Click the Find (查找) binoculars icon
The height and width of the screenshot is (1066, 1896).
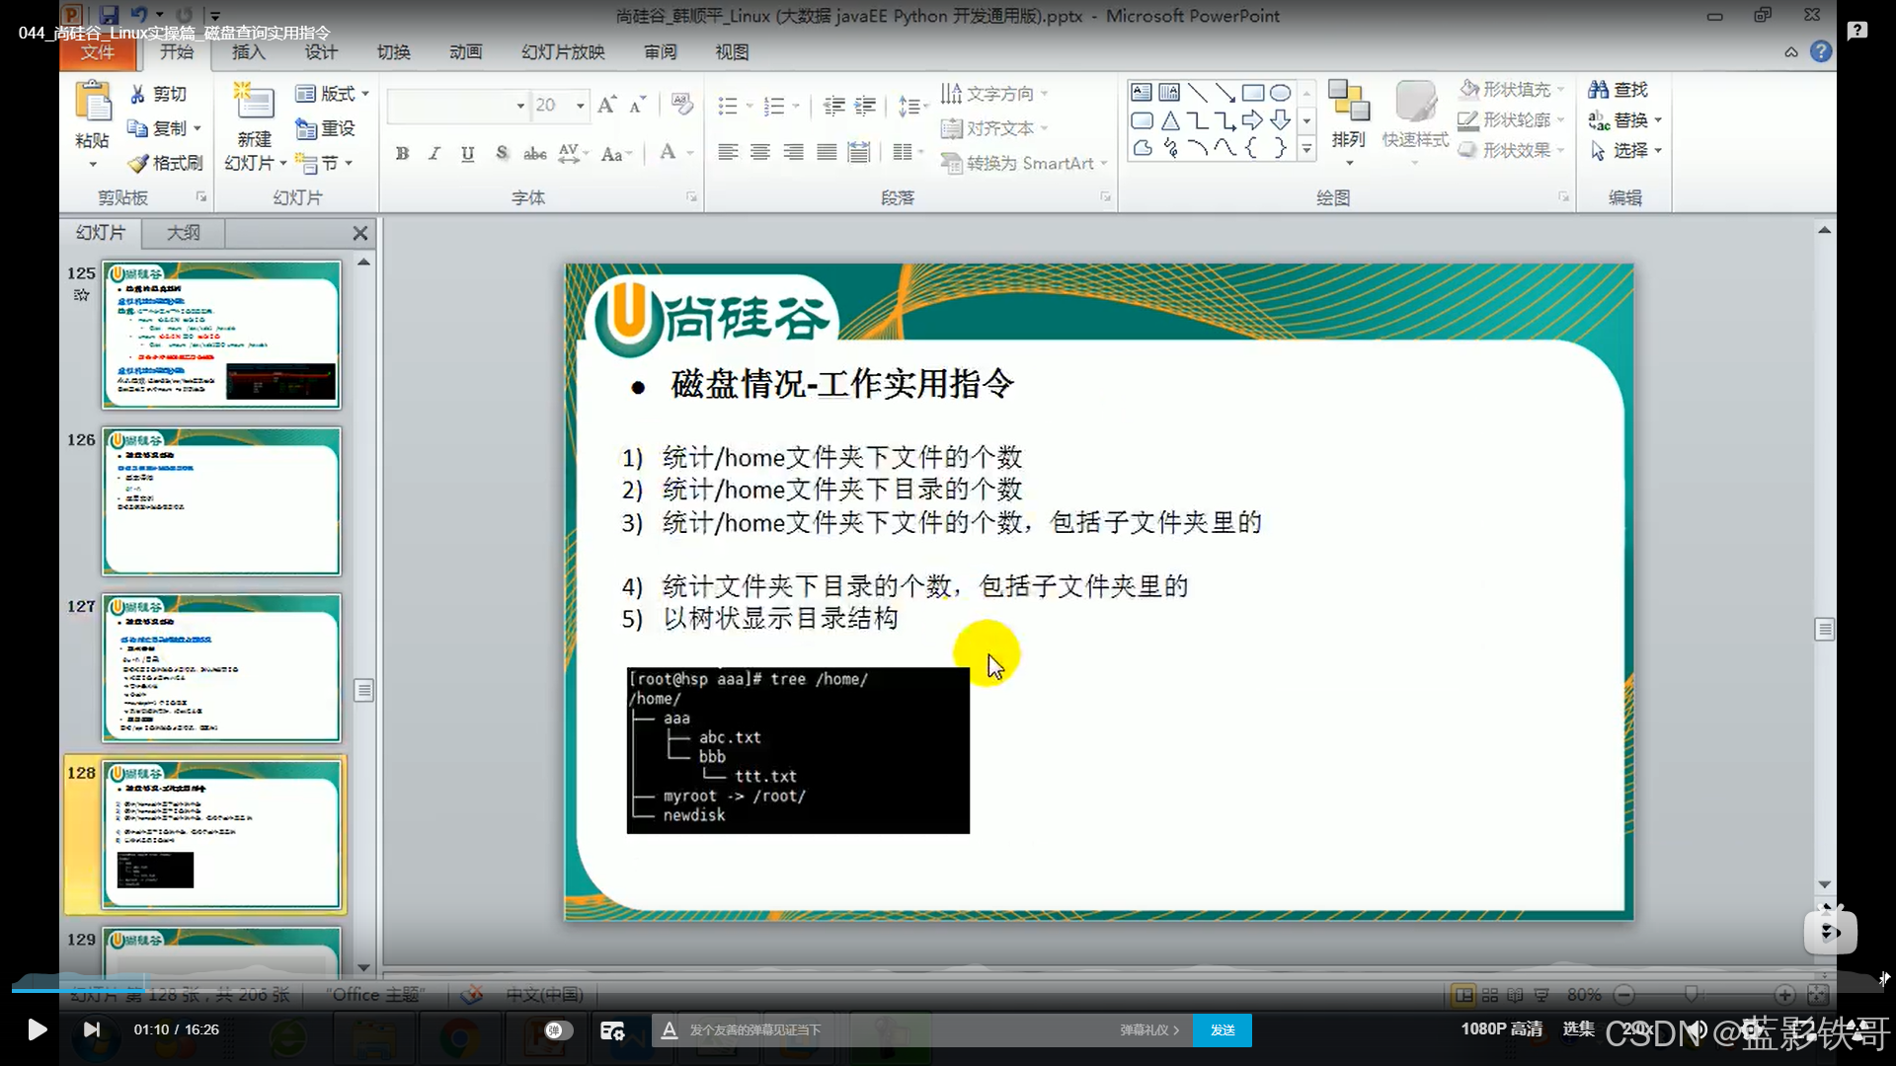click(x=1598, y=90)
